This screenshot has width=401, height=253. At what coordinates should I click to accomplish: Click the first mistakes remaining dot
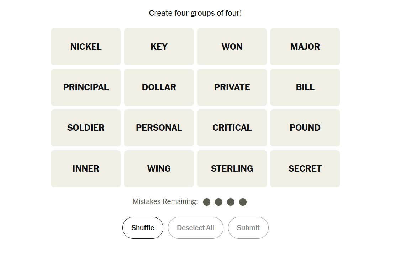coord(207,202)
